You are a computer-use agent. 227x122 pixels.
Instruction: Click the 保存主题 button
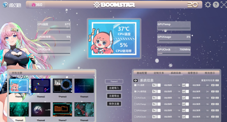point(114,104)
